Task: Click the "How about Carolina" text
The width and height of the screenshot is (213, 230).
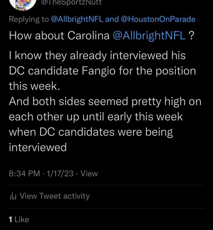Action: click(59, 36)
